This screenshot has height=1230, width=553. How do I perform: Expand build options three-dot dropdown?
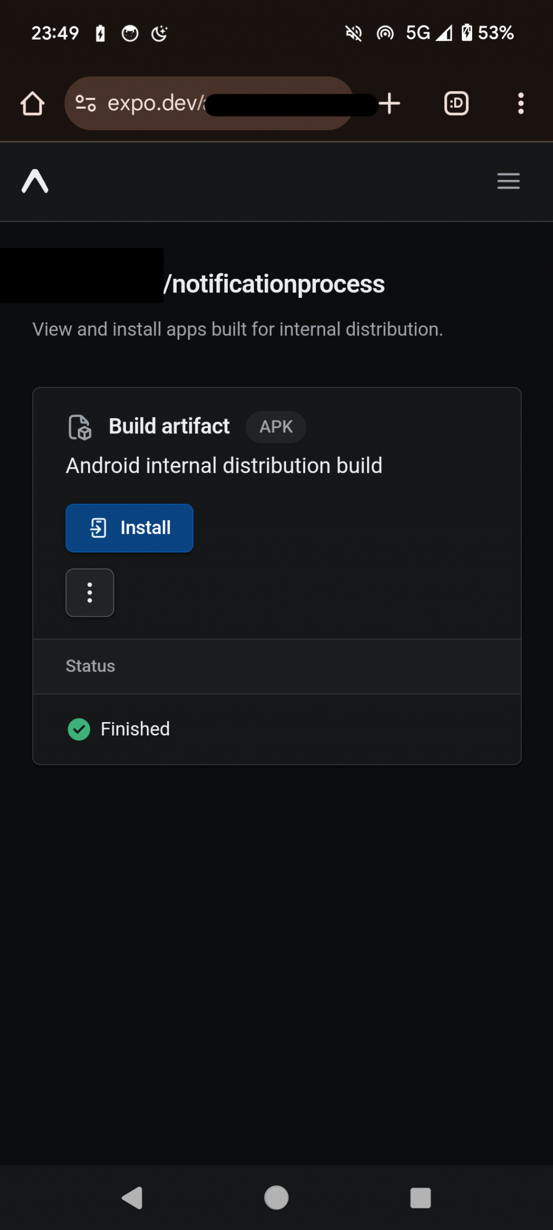click(x=90, y=593)
